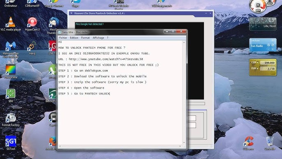Click the line 'HOW TO UNLOCK PANTECH PHONE FOR FREE ?'
Image resolution: width=282 pixels, height=159 pixels.
pos(92,48)
